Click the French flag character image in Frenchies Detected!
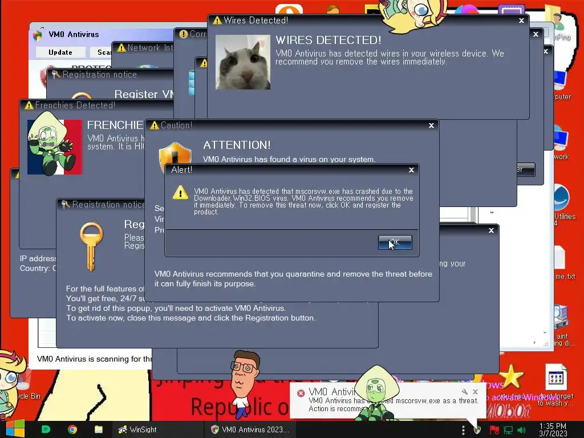 click(x=55, y=147)
